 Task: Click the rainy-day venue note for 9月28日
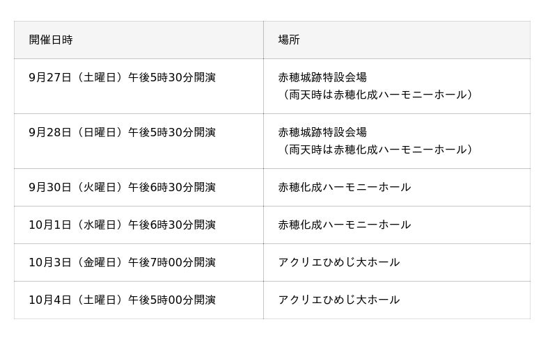378,149
